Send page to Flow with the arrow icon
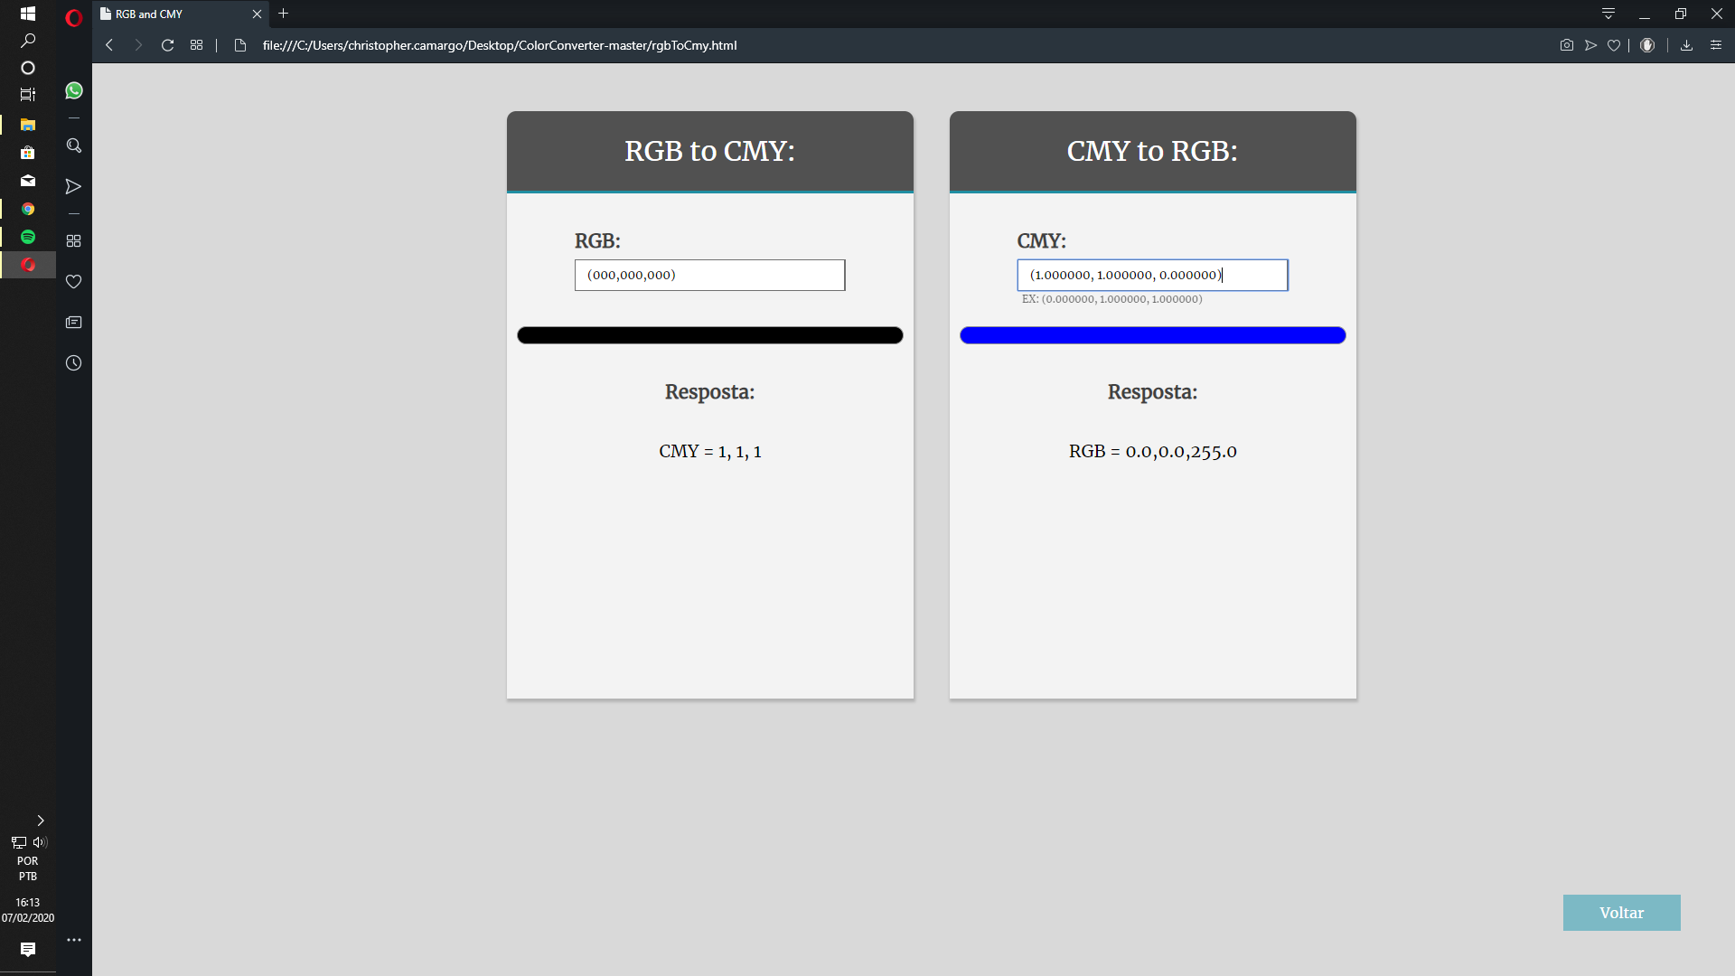This screenshot has height=976, width=1735. pyautogui.click(x=1590, y=45)
